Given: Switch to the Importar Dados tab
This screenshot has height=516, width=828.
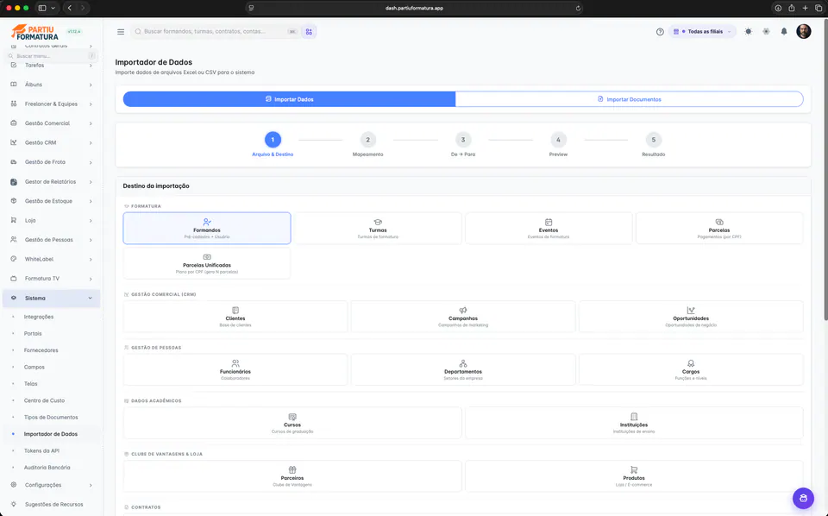Looking at the screenshot, I should pos(290,99).
